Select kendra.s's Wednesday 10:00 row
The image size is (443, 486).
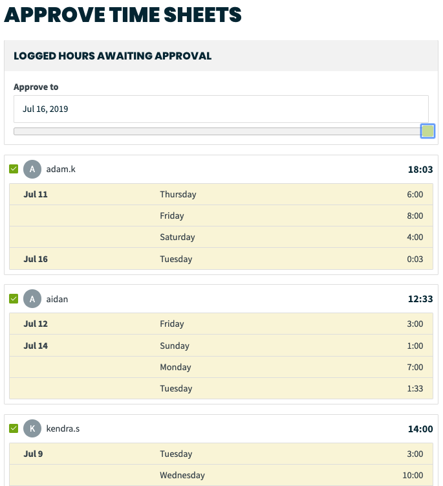pos(221,475)
